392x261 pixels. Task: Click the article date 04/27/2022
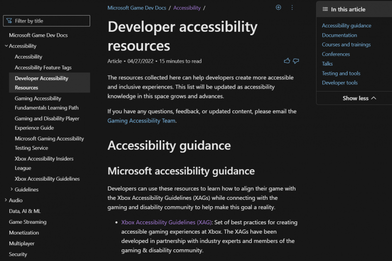(x=141, y=61)
